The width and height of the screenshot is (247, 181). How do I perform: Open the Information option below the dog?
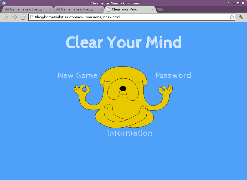130,133
